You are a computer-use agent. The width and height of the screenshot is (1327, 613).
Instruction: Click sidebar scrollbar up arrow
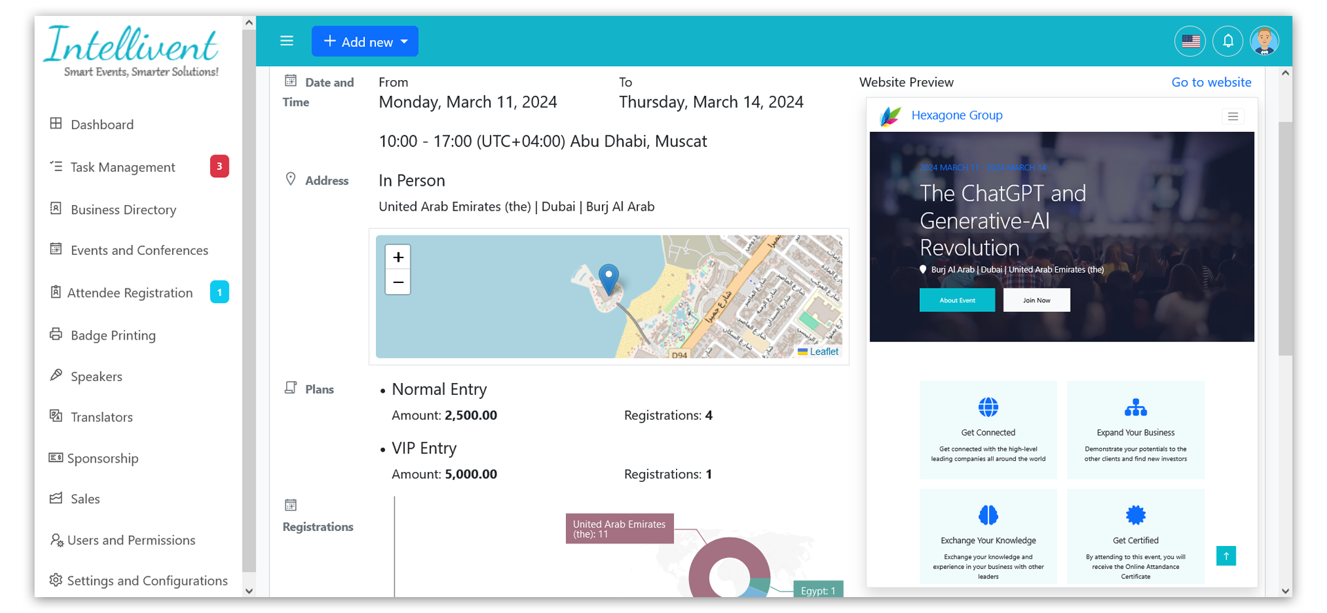point(249,23)
